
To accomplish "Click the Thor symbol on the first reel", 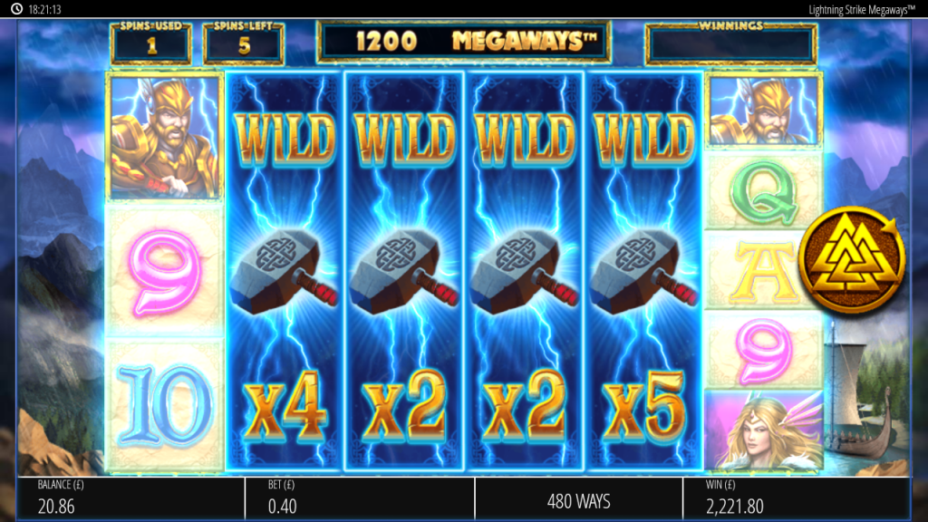I will point(165,137).
